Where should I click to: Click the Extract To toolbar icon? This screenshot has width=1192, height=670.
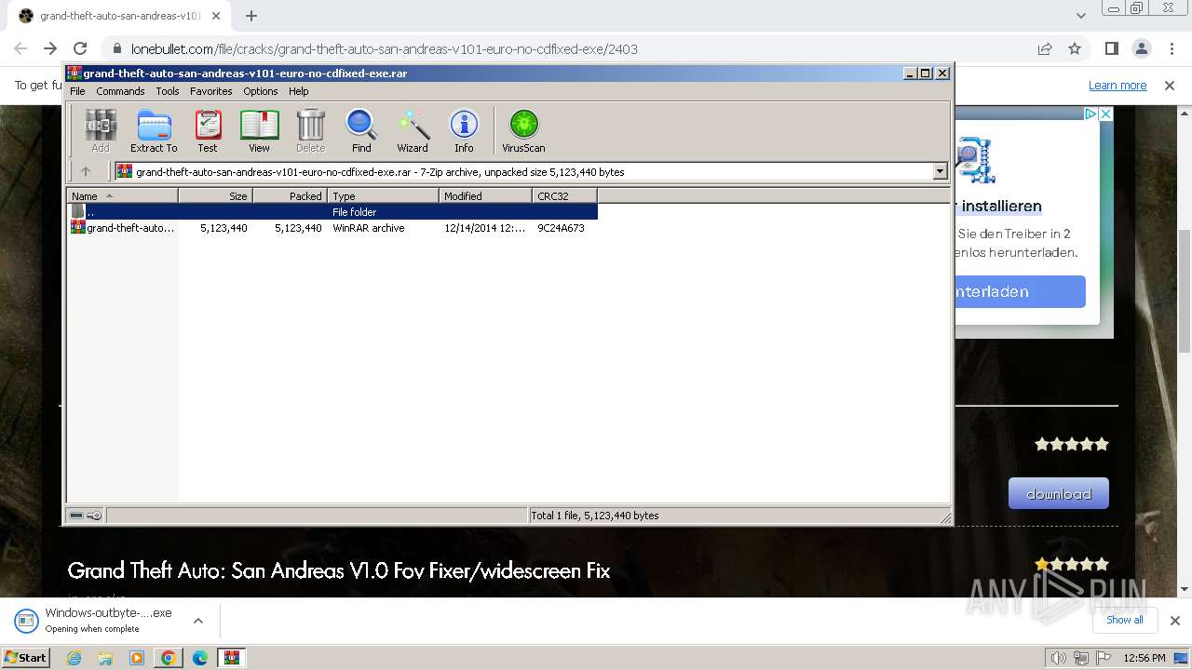[154, 130]
